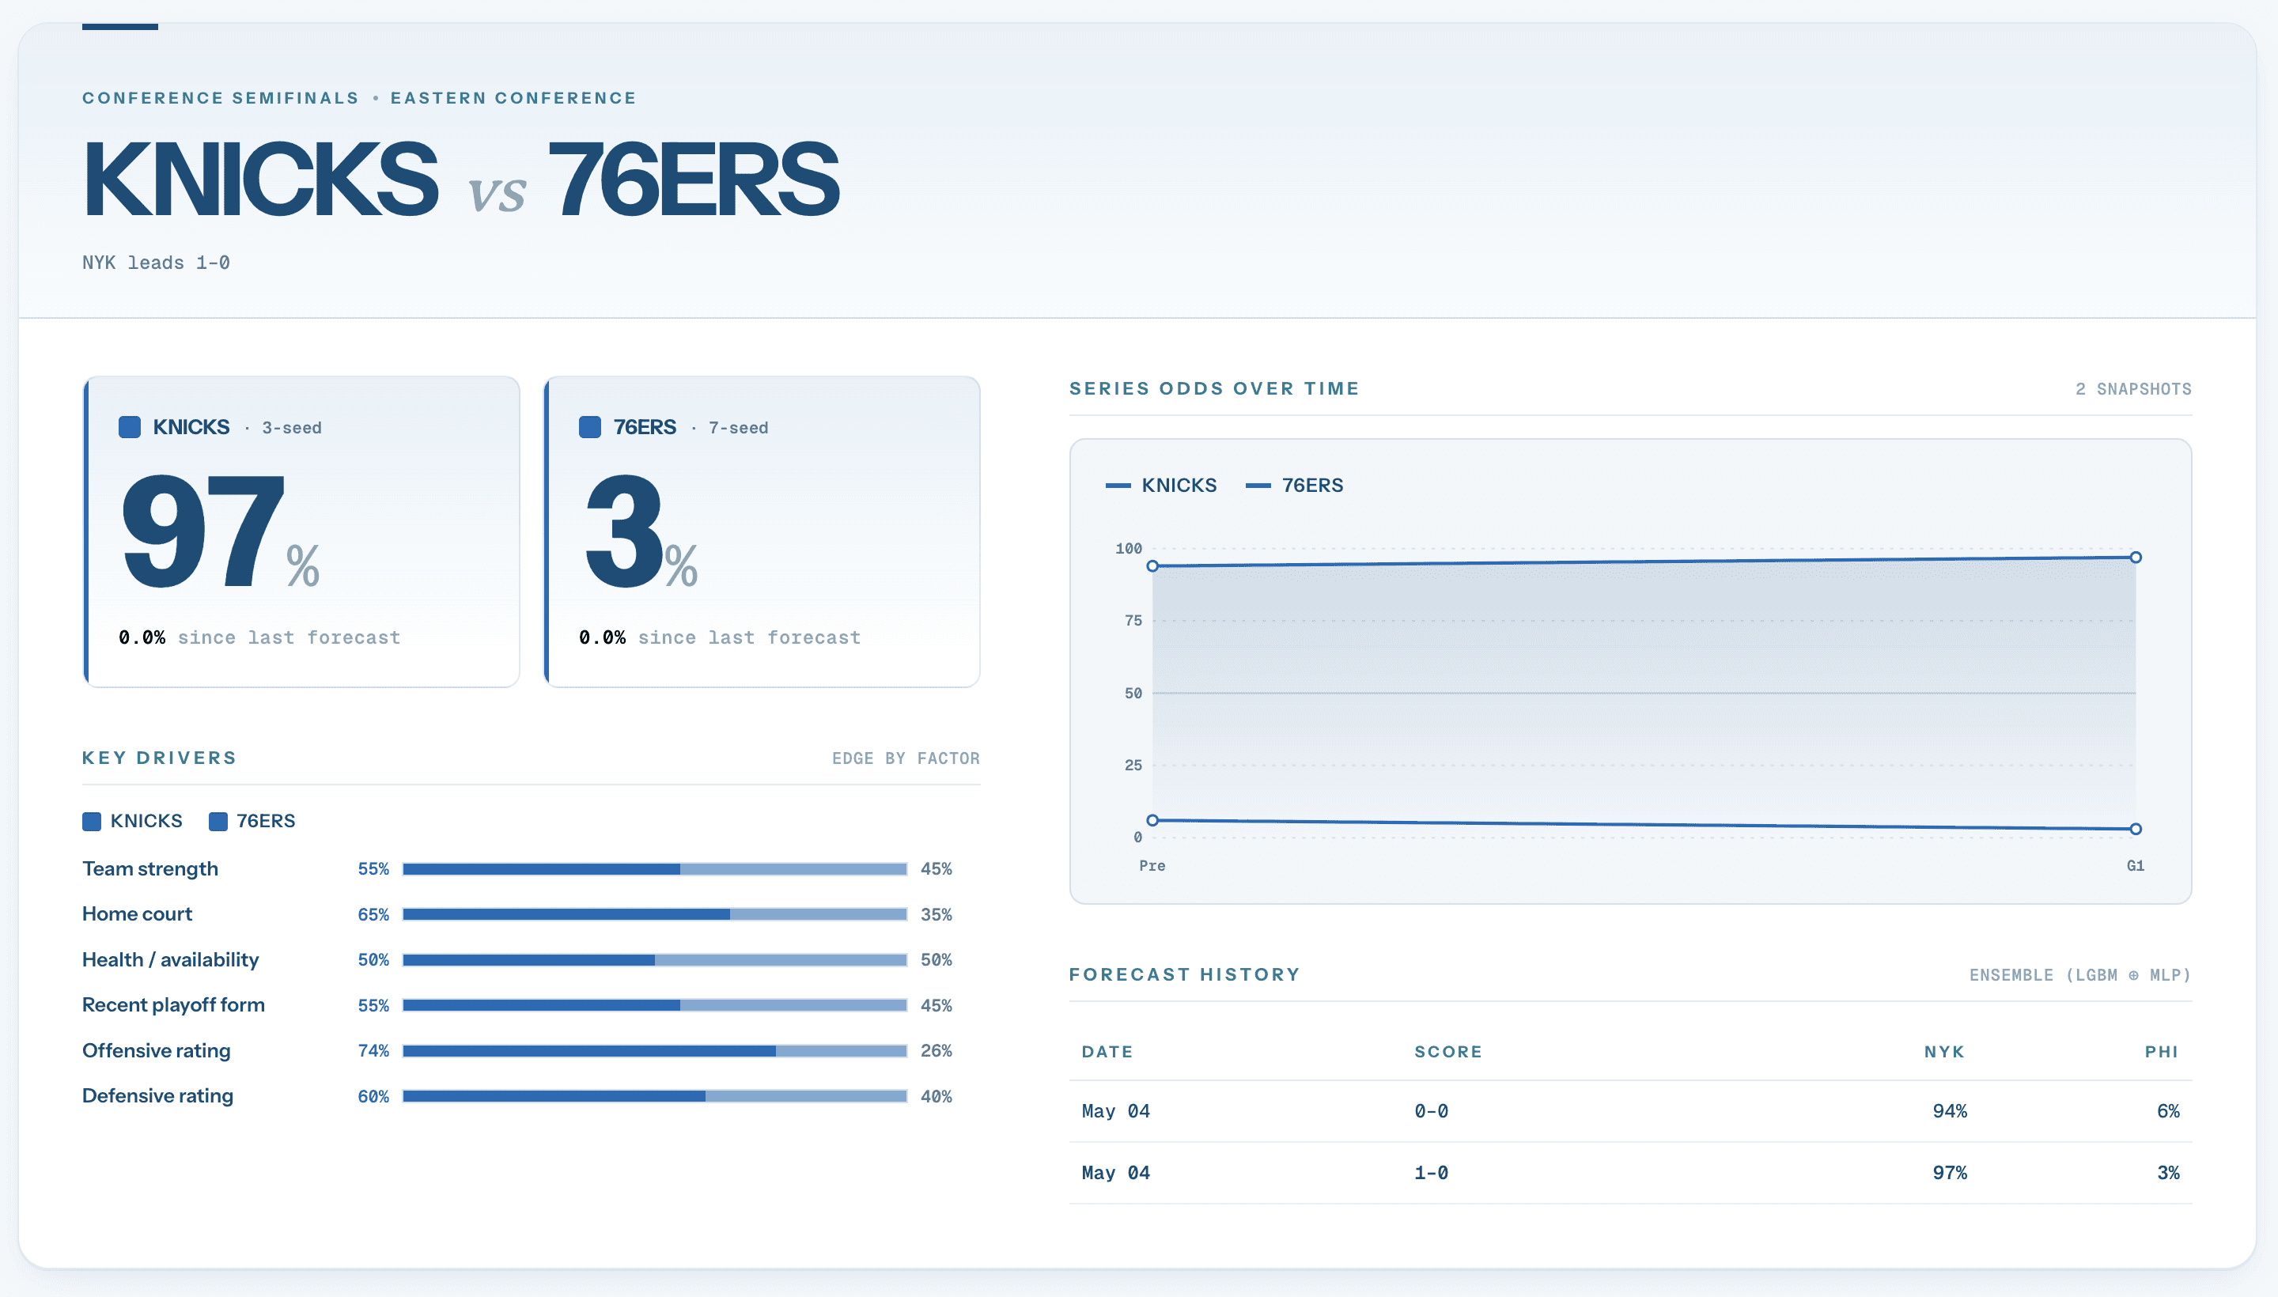Image resolution: width=2278 pixels, height=1297 pixels.
Task: Click the 26% Offensive rating value
Action: click(x=937, y=1051)
